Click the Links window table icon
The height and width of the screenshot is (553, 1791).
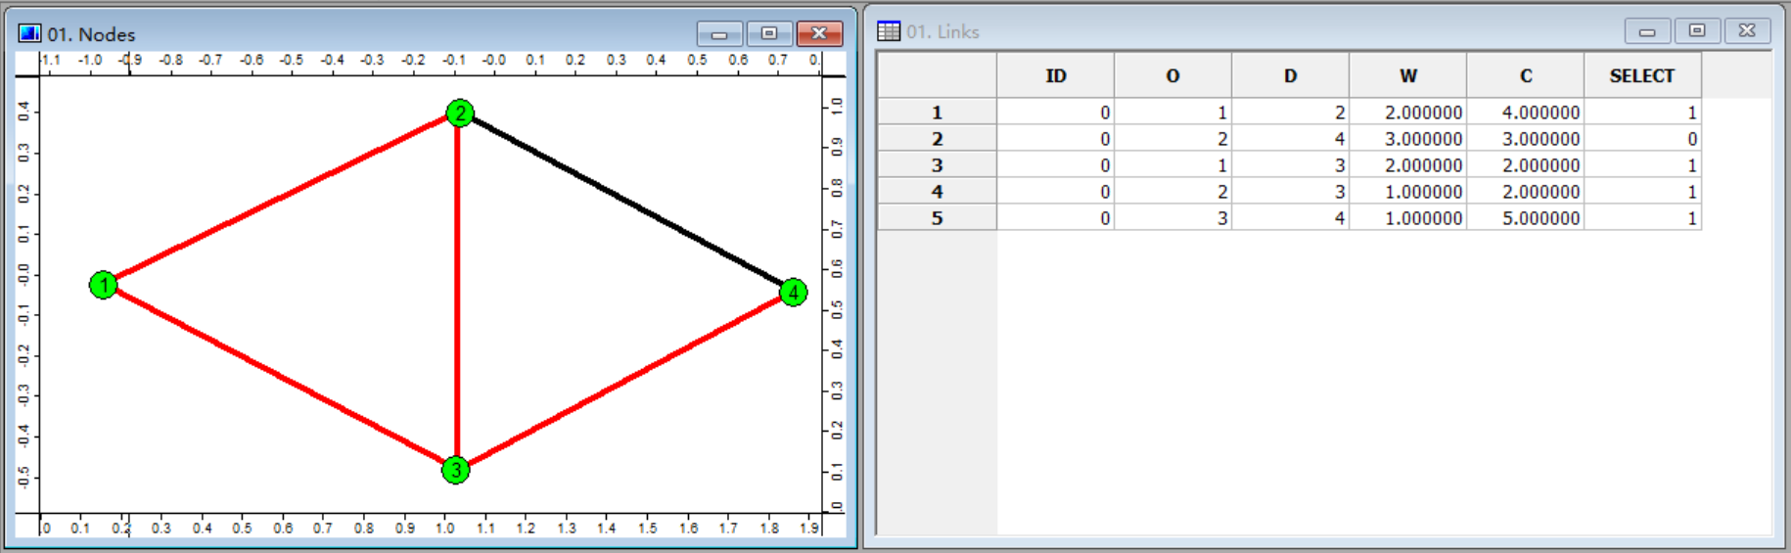pos(889,31)
